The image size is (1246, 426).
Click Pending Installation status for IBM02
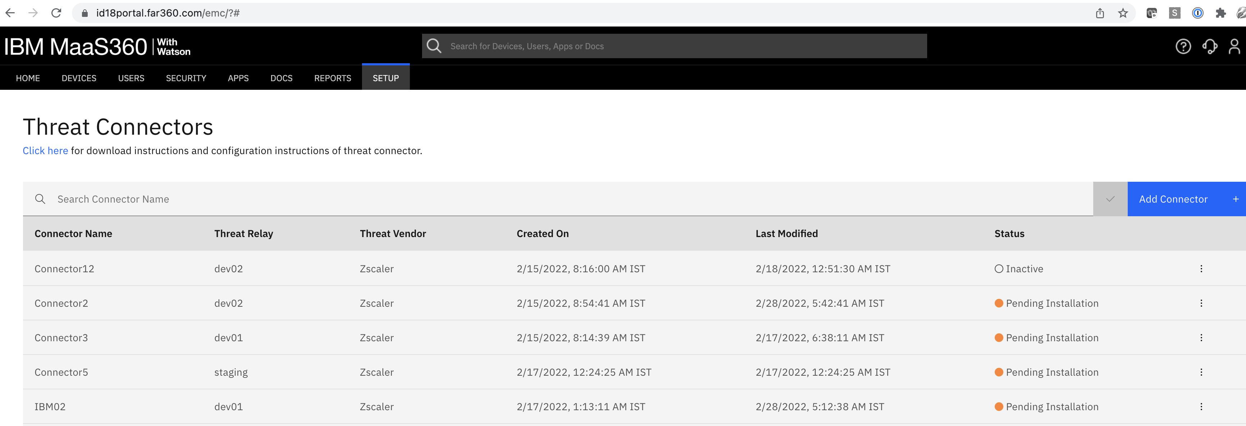pos(1046,407)
